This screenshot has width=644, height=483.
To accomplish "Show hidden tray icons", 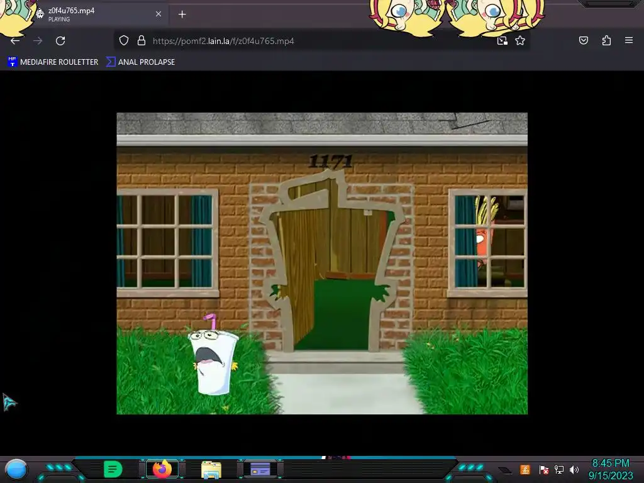I will click(505, 470).
